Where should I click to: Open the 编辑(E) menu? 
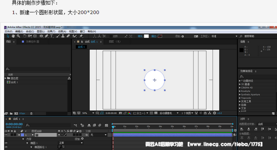tap(19, 31)
